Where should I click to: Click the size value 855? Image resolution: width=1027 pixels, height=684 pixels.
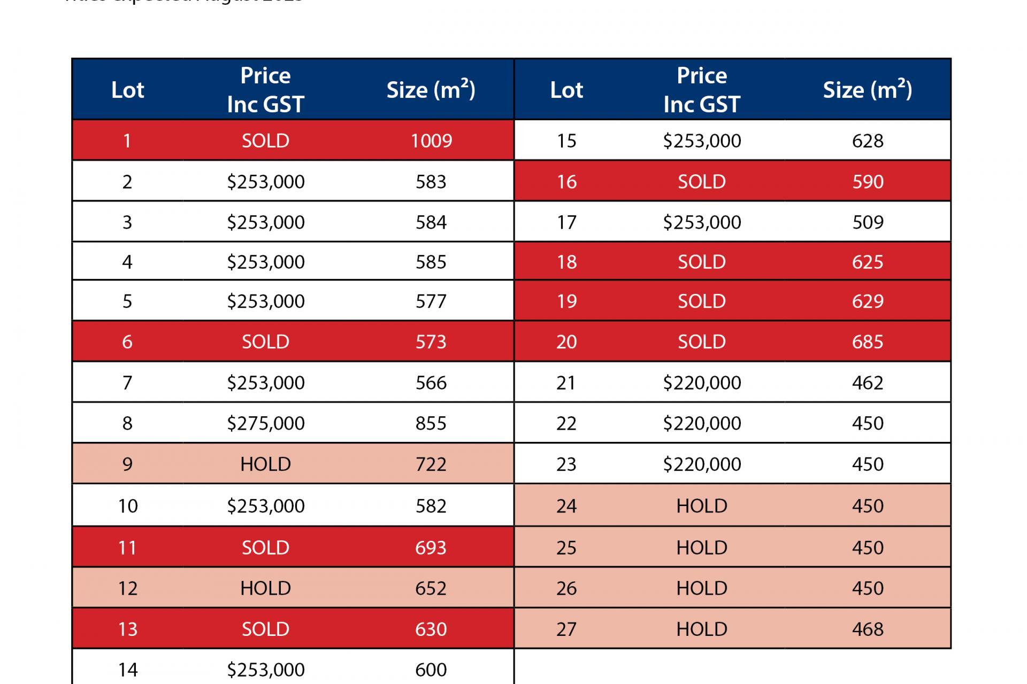tap(431, 423)
